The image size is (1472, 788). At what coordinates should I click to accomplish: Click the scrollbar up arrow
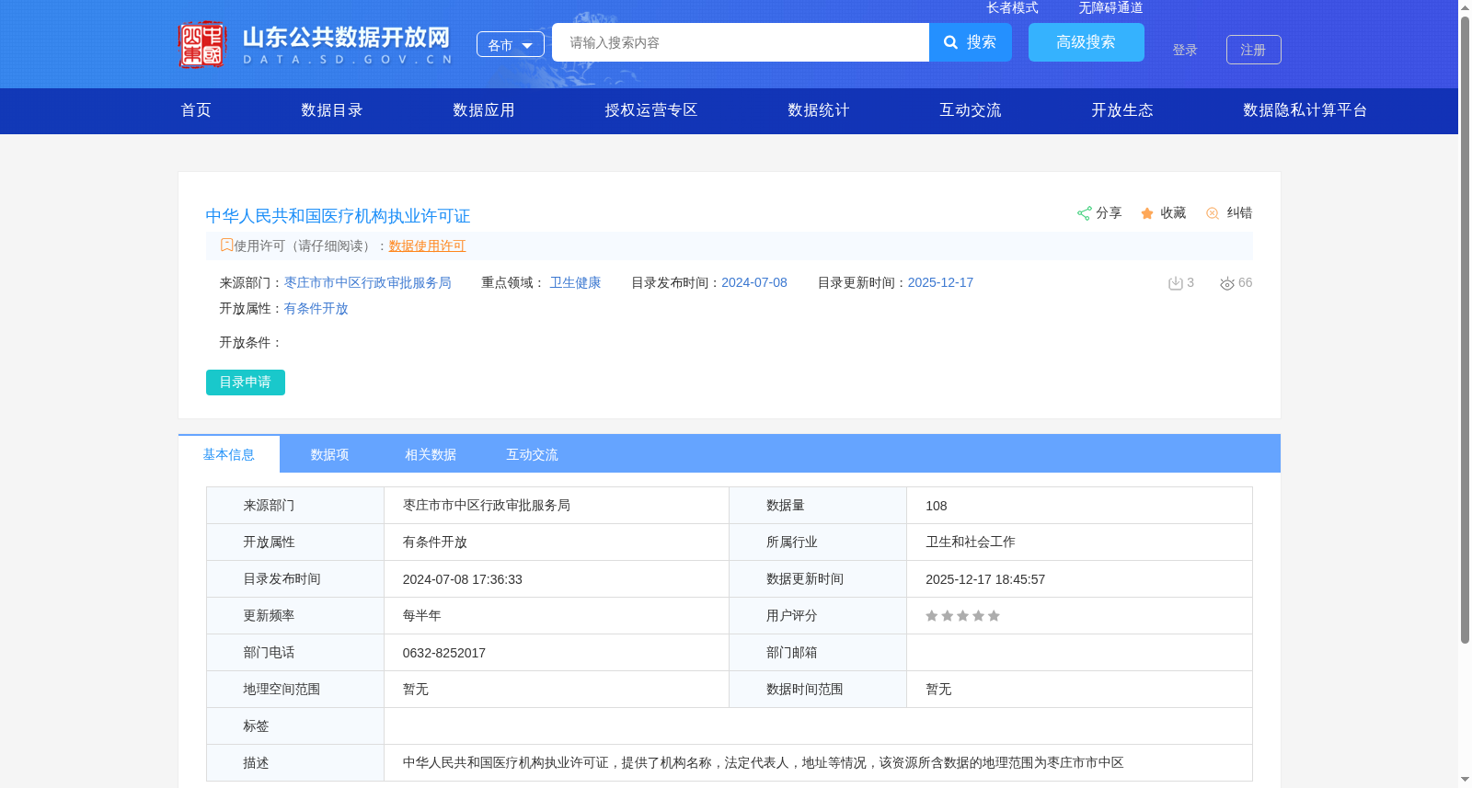coord(1465,7)
